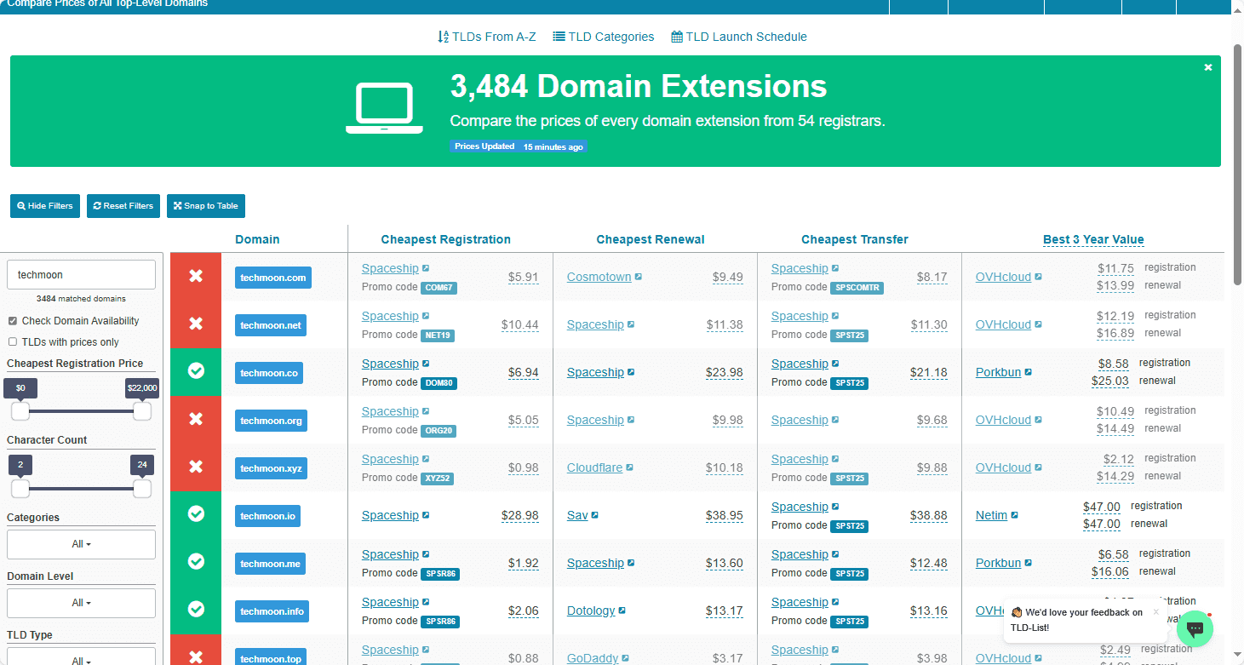Click the unavailable X icon for techmoon.com
The image size is (1244, 665).
pyautogui.click(x=196, y=277)
